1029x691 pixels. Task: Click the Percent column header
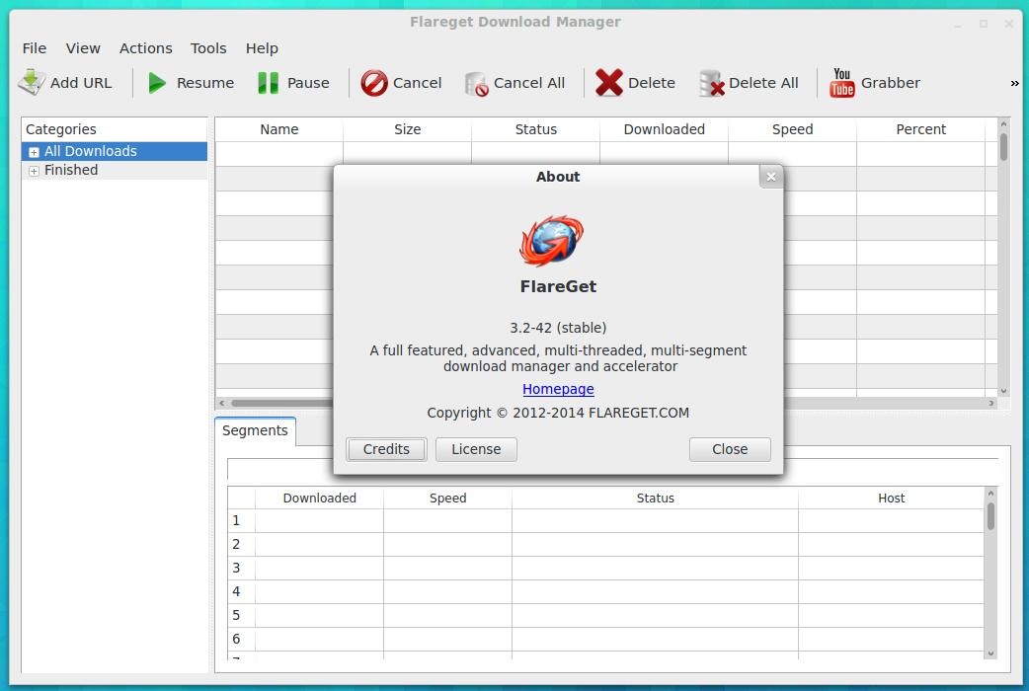coord(920,129)
